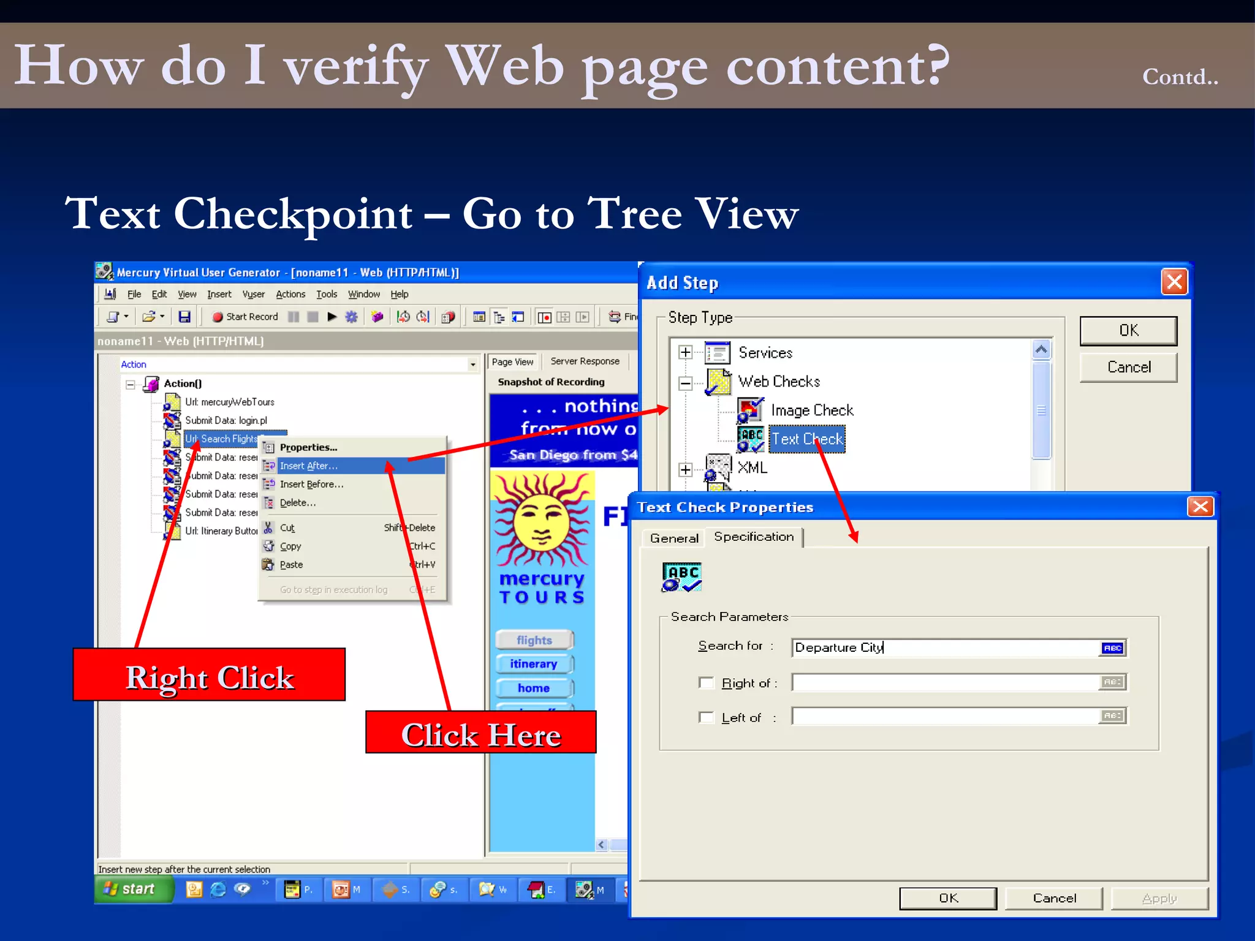Click the Pause recording toolbar icon
The width and height of the screenshot is (1255, 941).
[294, 317]
